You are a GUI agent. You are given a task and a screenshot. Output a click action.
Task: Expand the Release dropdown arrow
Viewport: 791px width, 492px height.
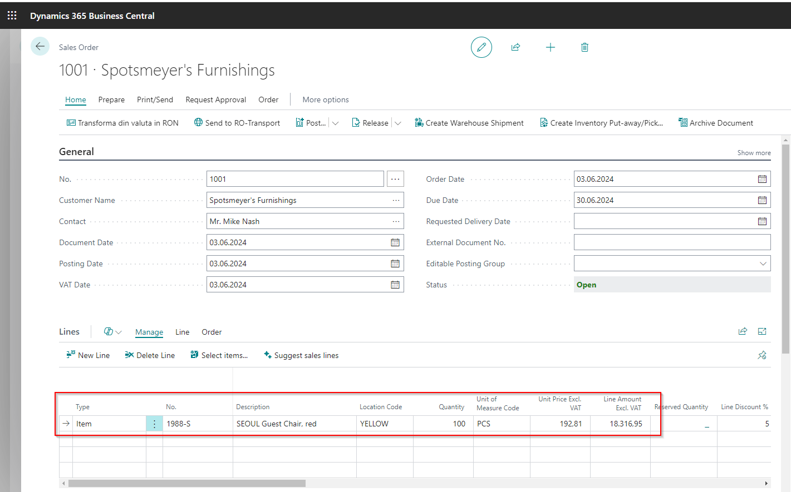click(x=397, y=123)
